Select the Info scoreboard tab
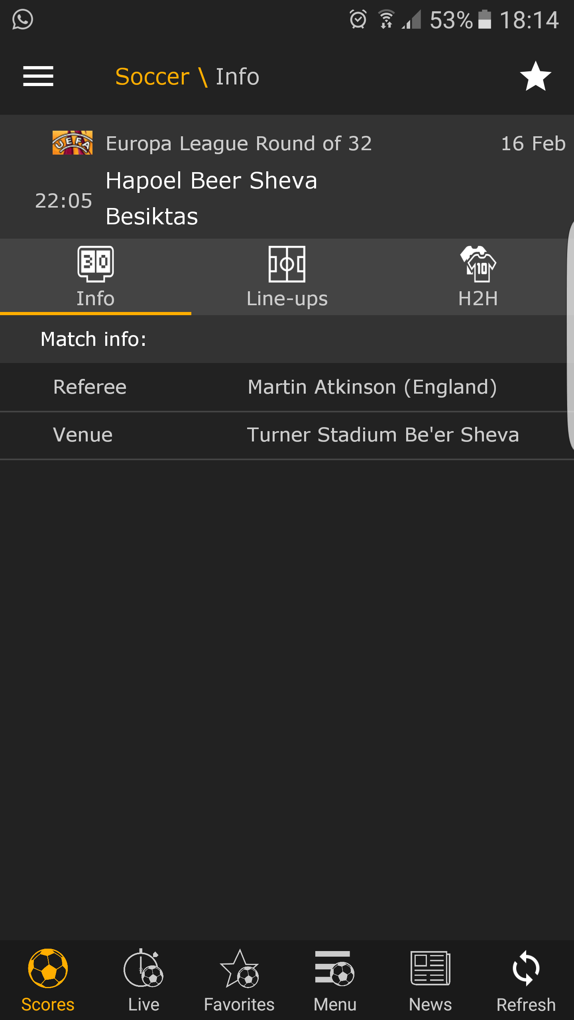This screenshot has width=574, height=1020. click(x=96, y=277)
